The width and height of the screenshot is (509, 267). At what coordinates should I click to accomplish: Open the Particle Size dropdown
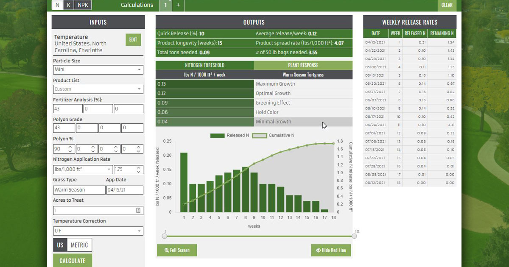pos(98,70)
